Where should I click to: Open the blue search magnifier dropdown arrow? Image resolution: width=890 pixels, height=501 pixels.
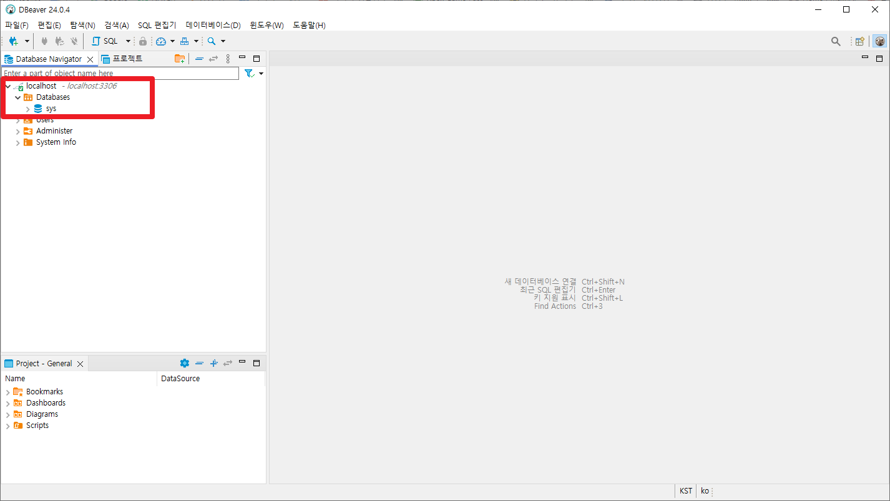point(223,41)
